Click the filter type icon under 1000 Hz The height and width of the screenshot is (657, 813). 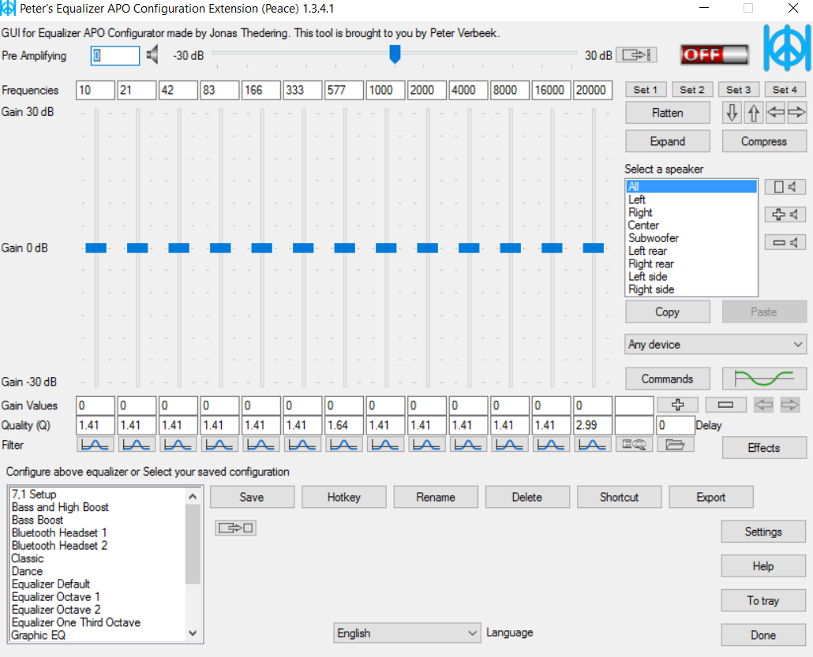(x=385, y=445)
